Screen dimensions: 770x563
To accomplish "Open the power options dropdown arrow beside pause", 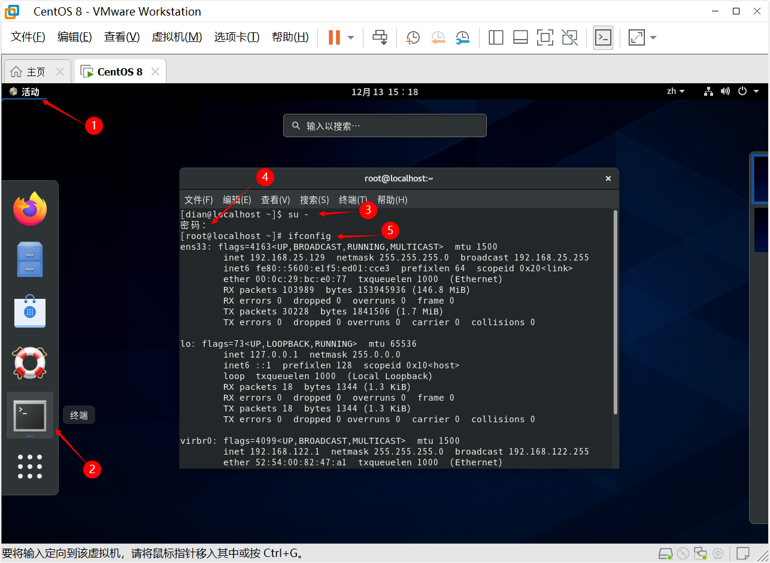I will coord(351,37).
